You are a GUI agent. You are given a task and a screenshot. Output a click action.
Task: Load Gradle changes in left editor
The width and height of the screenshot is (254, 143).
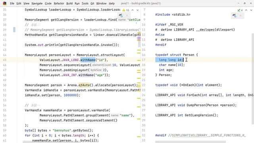pyautogui.click(x=121, y=15)
